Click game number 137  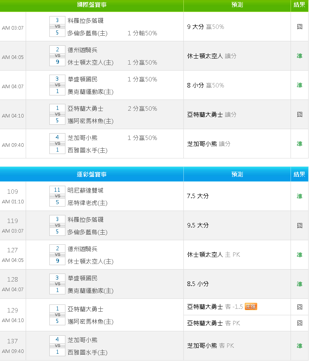click(12, 341)
